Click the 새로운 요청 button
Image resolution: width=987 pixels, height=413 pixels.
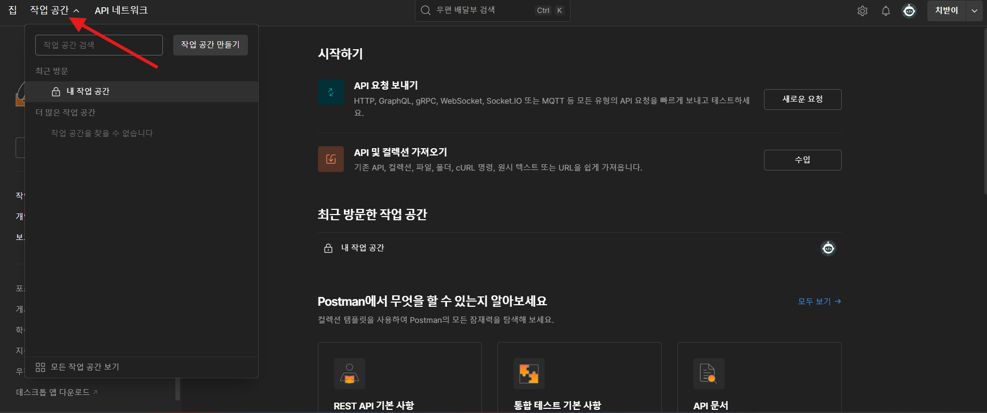click(802, 99)
